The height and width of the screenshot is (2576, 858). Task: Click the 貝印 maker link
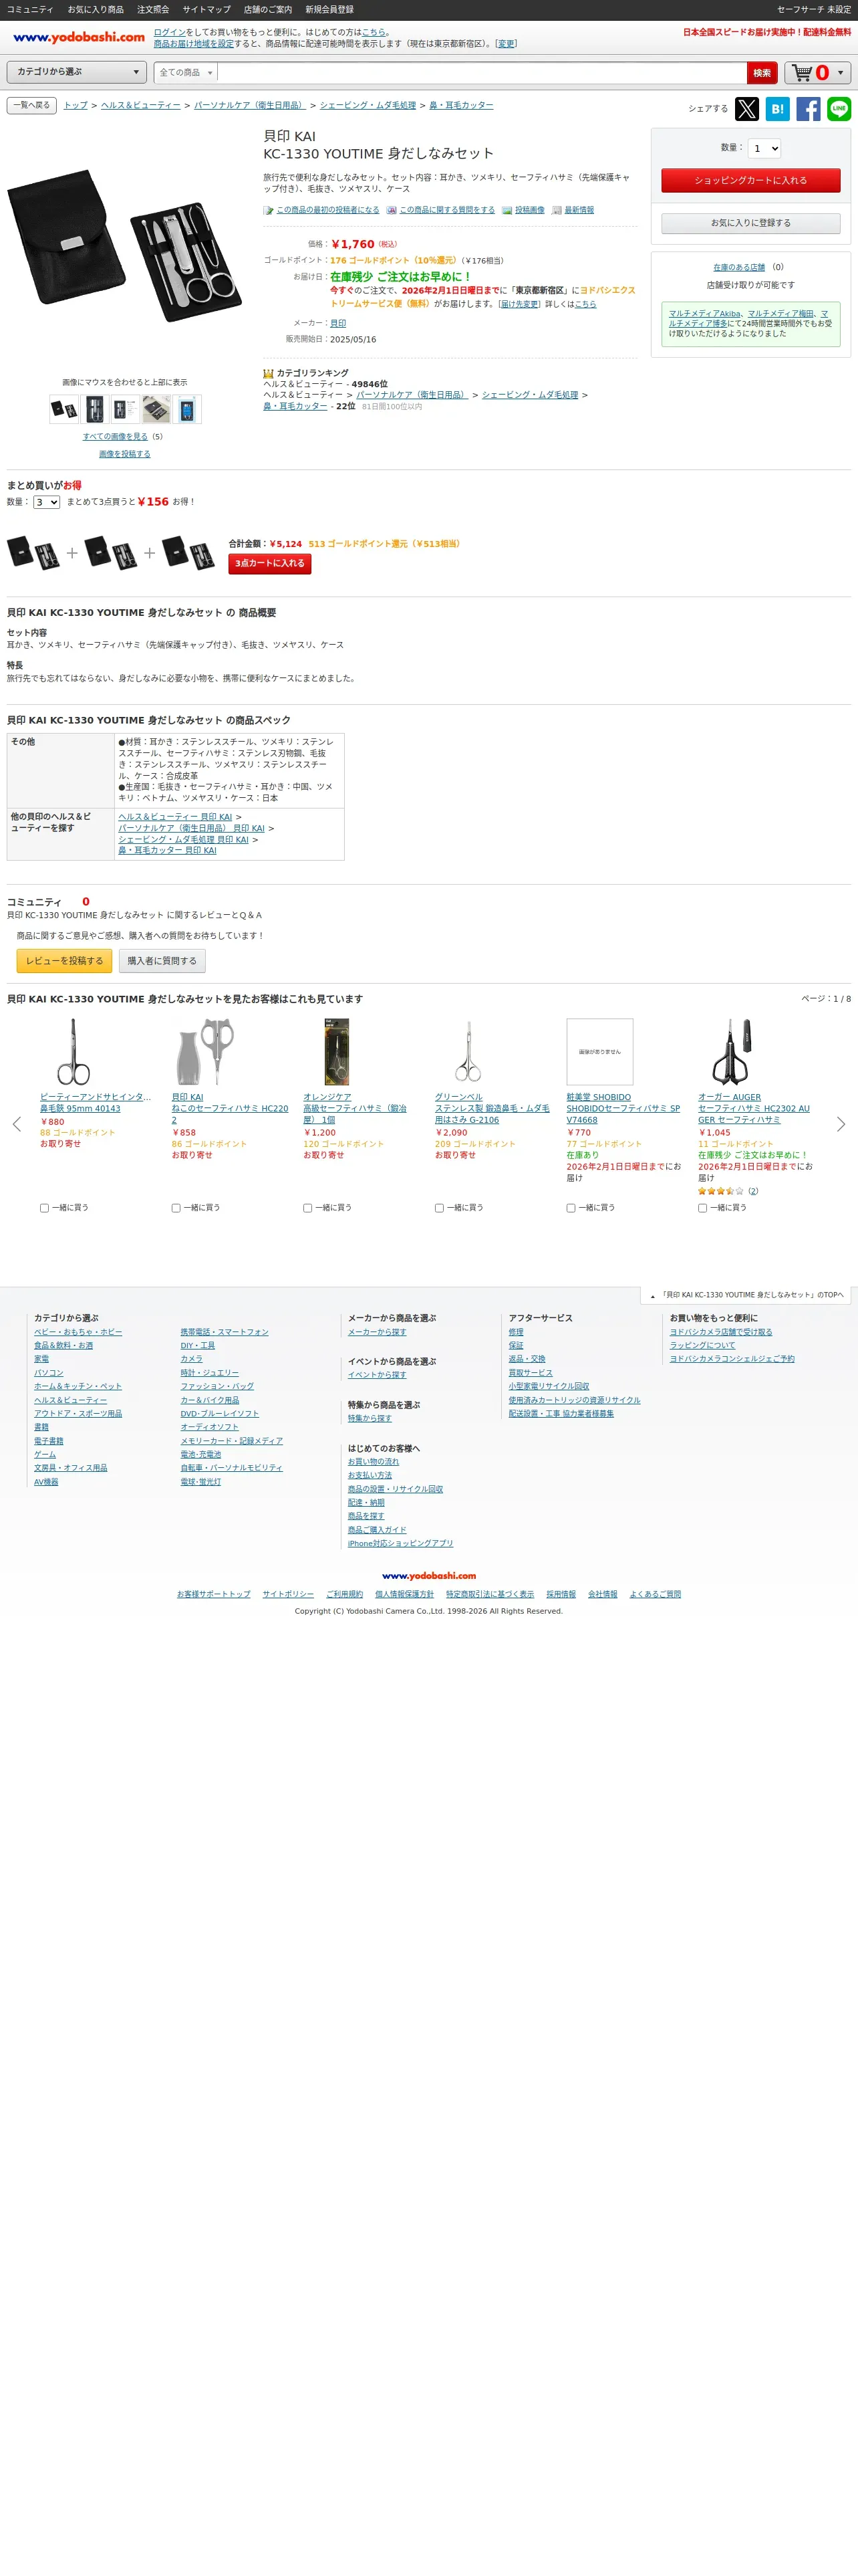(337, 323)
